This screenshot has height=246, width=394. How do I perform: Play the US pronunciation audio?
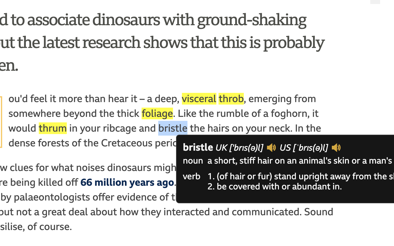[x=336, y=148]
